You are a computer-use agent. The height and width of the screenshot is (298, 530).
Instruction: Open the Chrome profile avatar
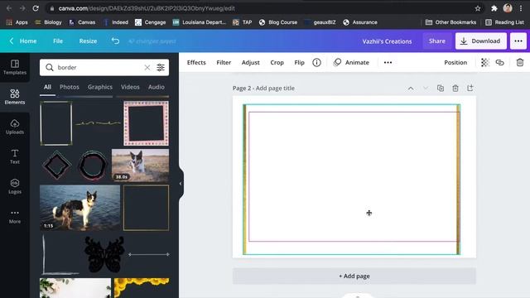[x=508, y=8]
